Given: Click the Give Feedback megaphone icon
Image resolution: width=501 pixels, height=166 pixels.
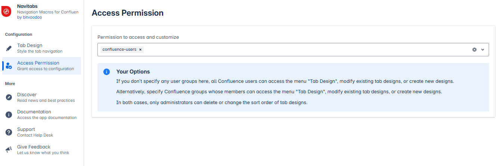Looking at the screenshot, I should point(9,150).
